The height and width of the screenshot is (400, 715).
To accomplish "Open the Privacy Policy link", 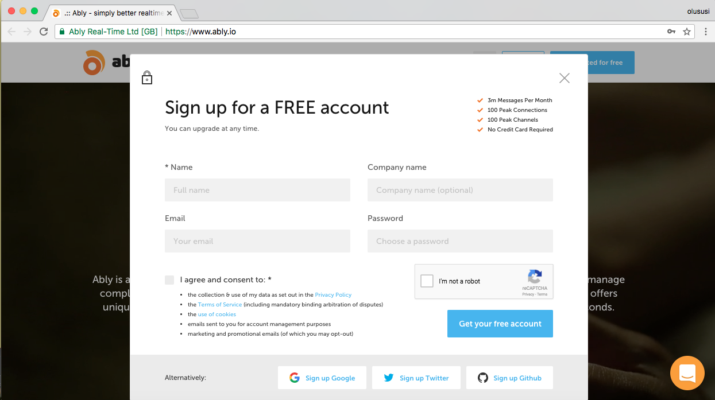I will click(333, 295).
